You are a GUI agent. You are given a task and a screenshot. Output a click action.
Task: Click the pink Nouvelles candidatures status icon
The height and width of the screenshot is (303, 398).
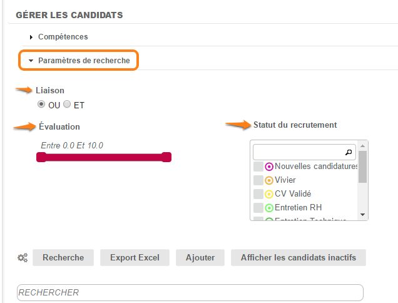tap(269, 167)
